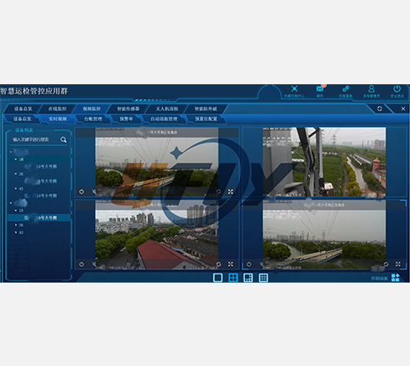410x366 pixels.
Task: Collapse the expanded 26 tower node
Action: tap(16, 173)
